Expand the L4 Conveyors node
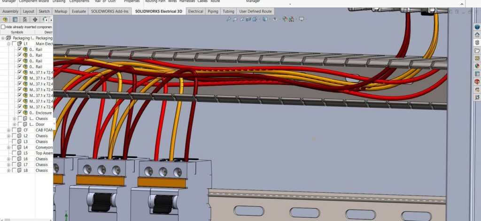 pos(8,147)
